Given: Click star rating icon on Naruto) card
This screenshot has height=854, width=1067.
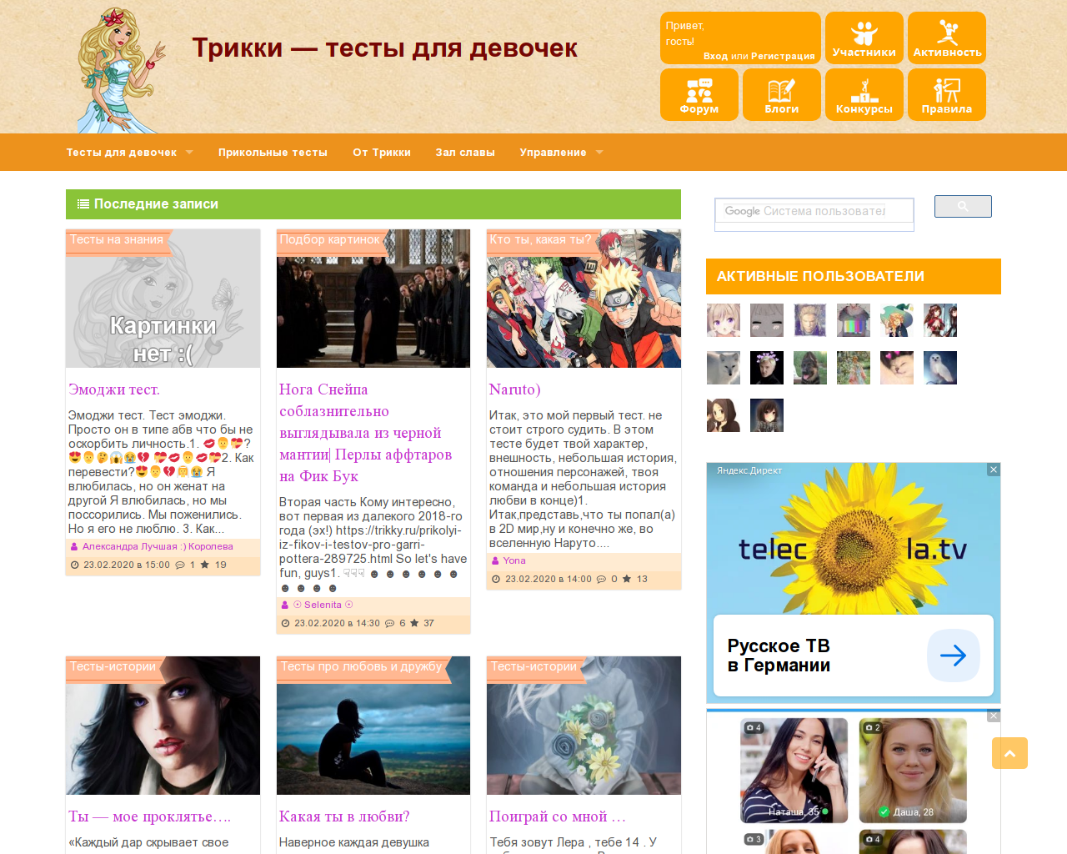Looking at the screenshot, I should point(627,580).
